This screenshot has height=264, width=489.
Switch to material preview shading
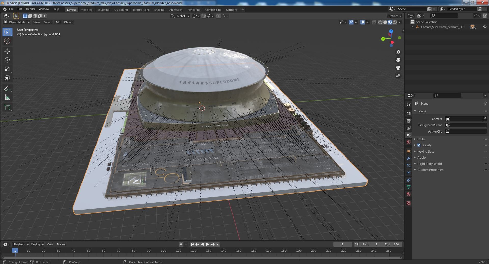390,22
